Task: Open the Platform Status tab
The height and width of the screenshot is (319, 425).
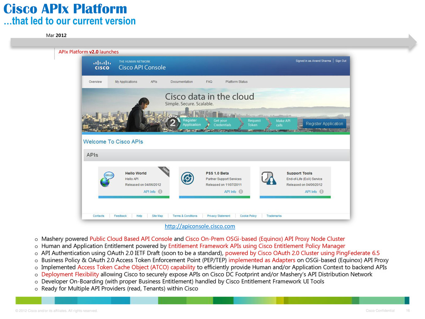Action: coord(236,82)
